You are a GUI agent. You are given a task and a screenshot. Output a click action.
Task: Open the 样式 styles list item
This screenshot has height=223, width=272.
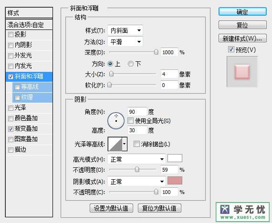pyautogui.click(x=29, y=13)
